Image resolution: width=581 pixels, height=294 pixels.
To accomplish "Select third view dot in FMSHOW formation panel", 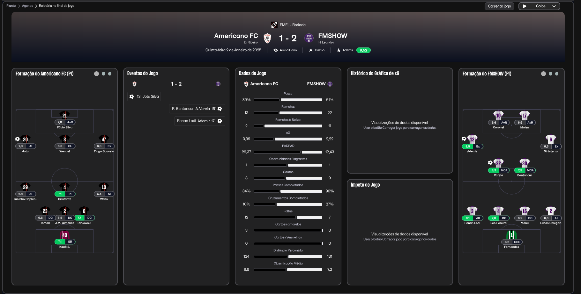I will pos(557,74).
